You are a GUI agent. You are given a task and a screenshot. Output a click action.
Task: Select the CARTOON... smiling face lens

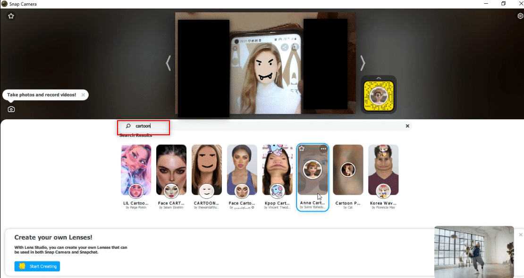206,170
